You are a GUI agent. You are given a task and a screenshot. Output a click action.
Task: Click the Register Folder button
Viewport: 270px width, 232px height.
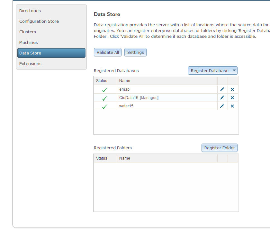(x=220, y=148)
